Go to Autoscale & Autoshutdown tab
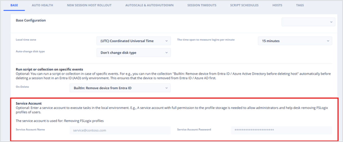Viewport: 343px width, 142px height. tap(149, 5)
